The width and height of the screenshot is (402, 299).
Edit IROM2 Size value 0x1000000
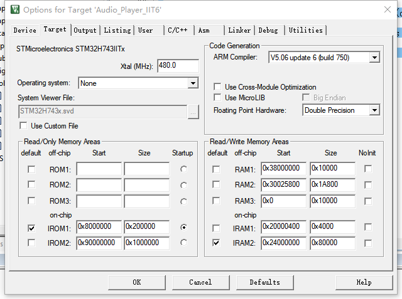147,243
